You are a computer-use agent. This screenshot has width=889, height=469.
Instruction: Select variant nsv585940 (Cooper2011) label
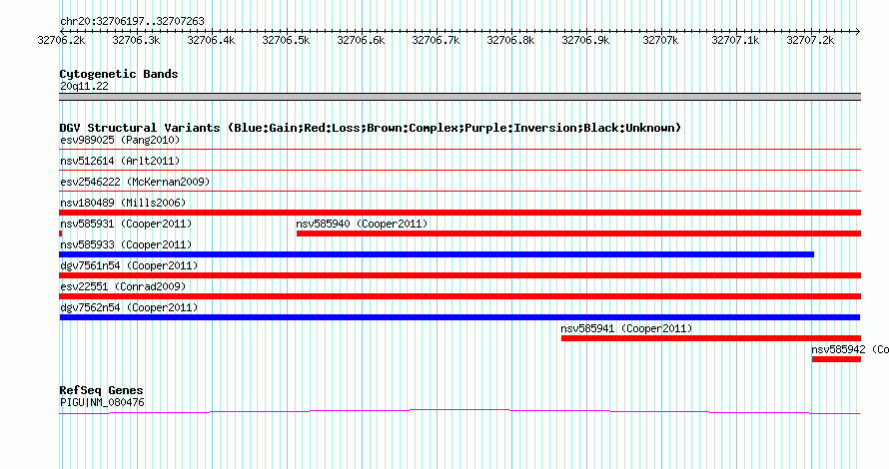pos(362,224)
